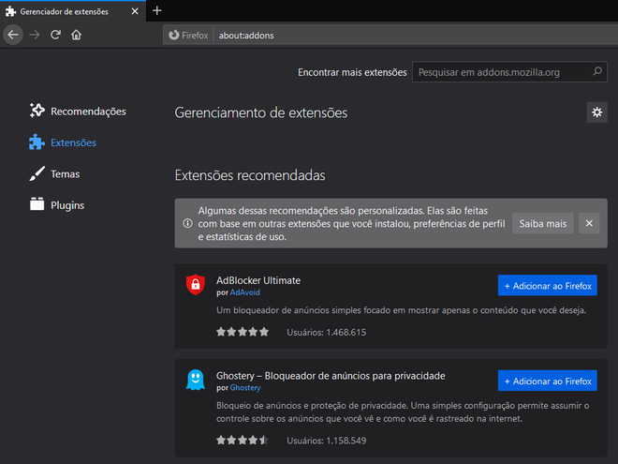The image size is (618, 464).
Task: Select the Gerenciador de extensões tab
Action: (73, 11)
